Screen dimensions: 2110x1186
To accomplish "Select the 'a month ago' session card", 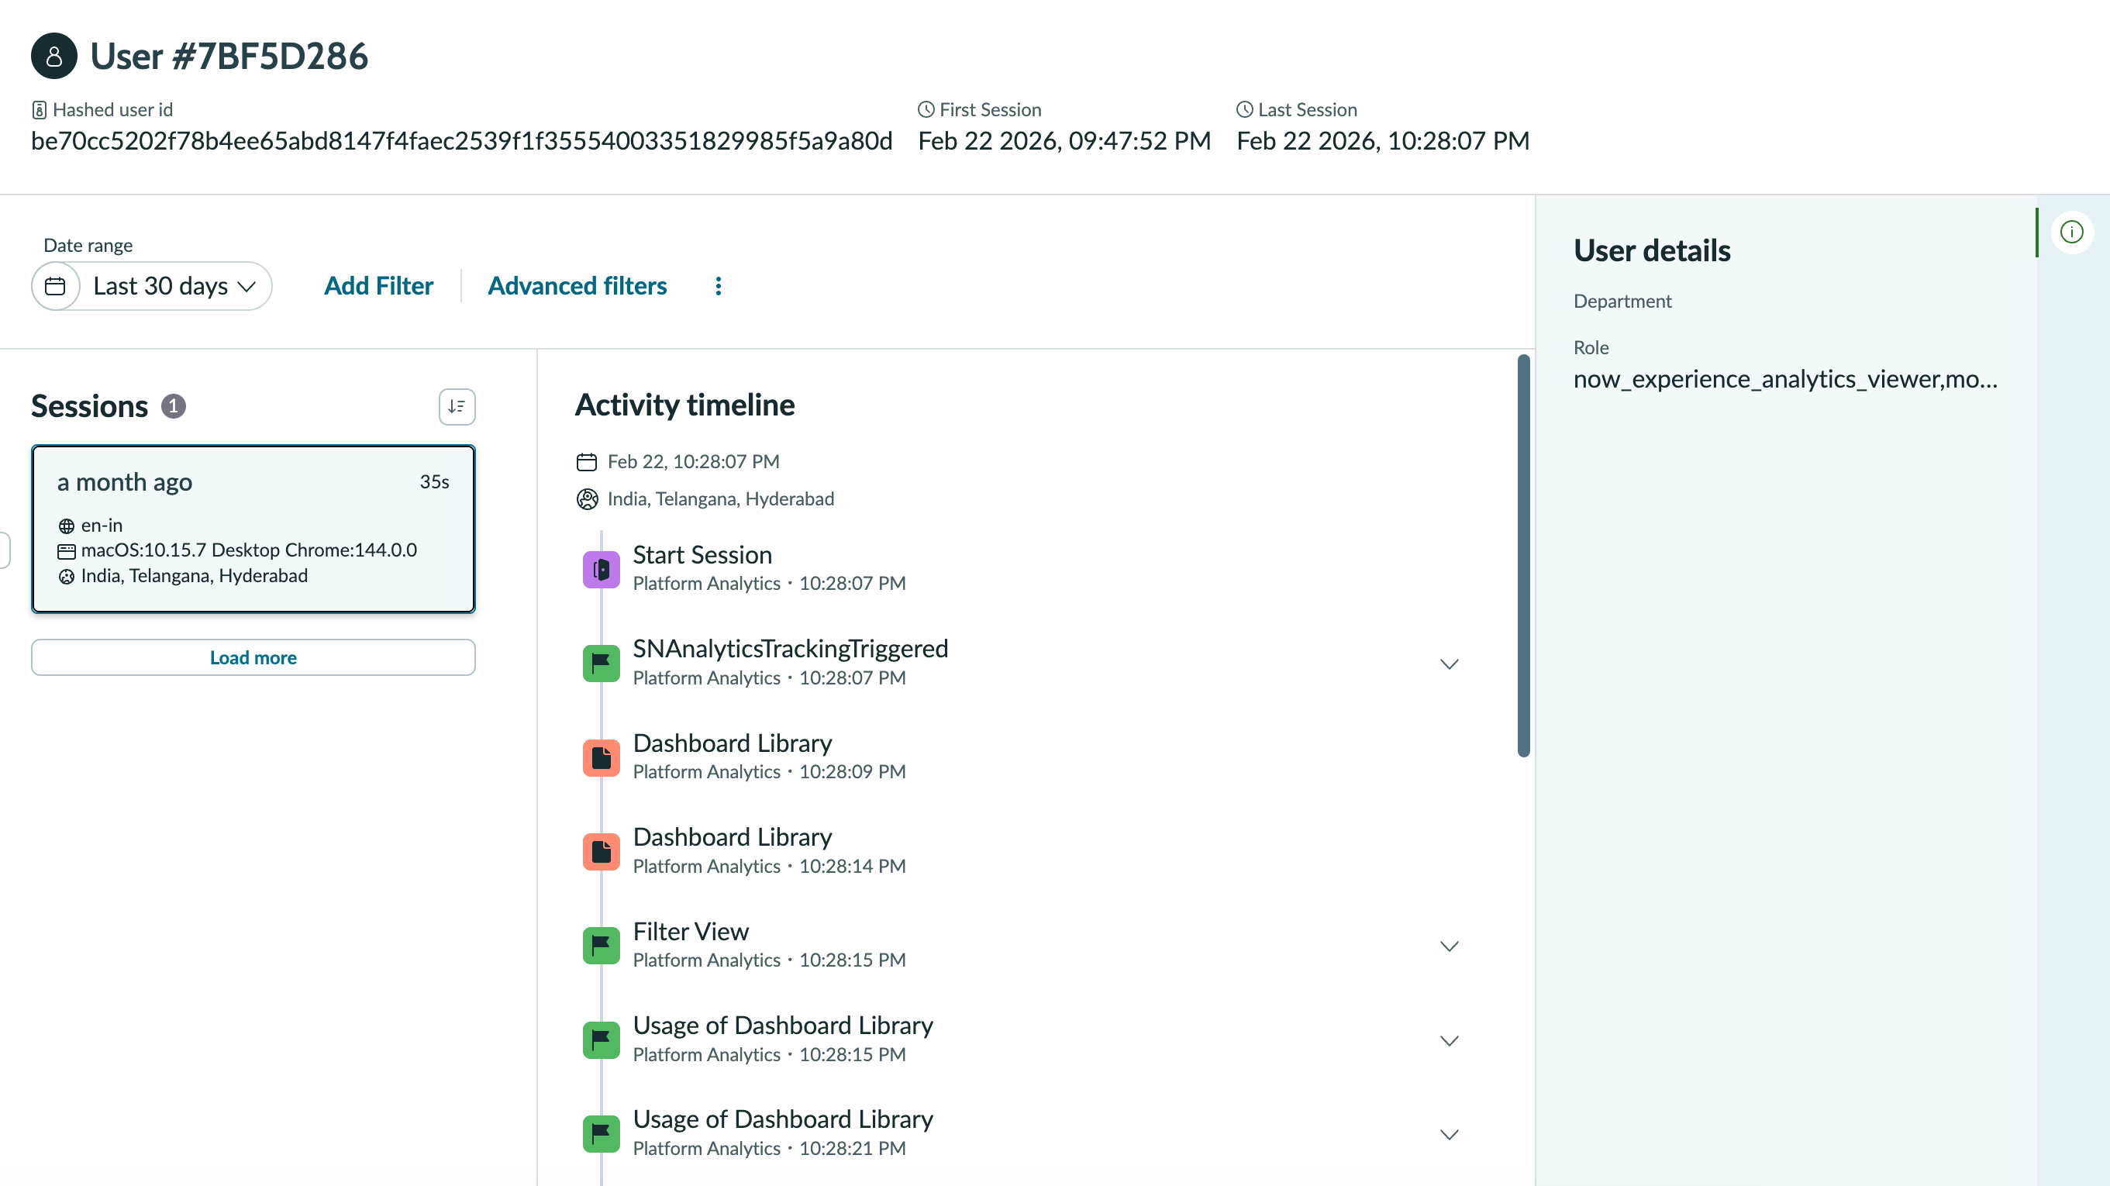I will [253, 529].
